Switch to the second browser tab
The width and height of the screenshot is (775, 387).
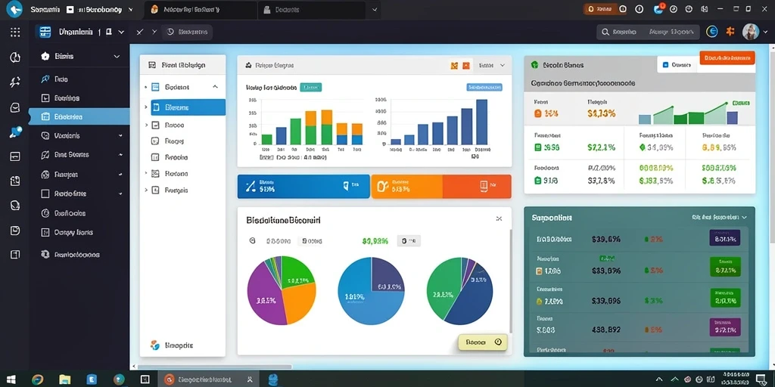point(311,9)
